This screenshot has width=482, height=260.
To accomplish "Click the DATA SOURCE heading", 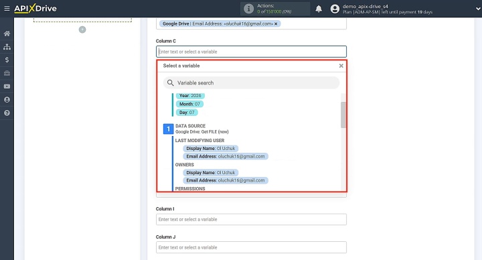I will (x=190, y=126).
